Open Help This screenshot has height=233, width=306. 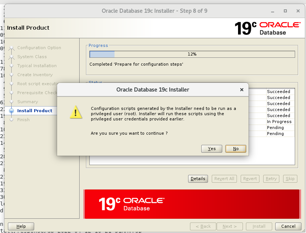point(21,226)
